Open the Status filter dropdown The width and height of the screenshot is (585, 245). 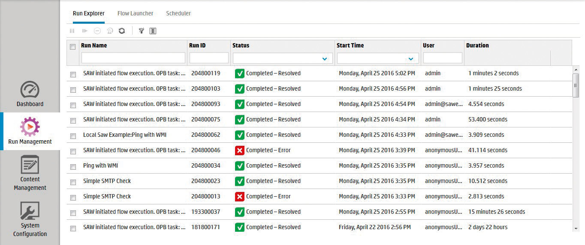pos(324,58)
